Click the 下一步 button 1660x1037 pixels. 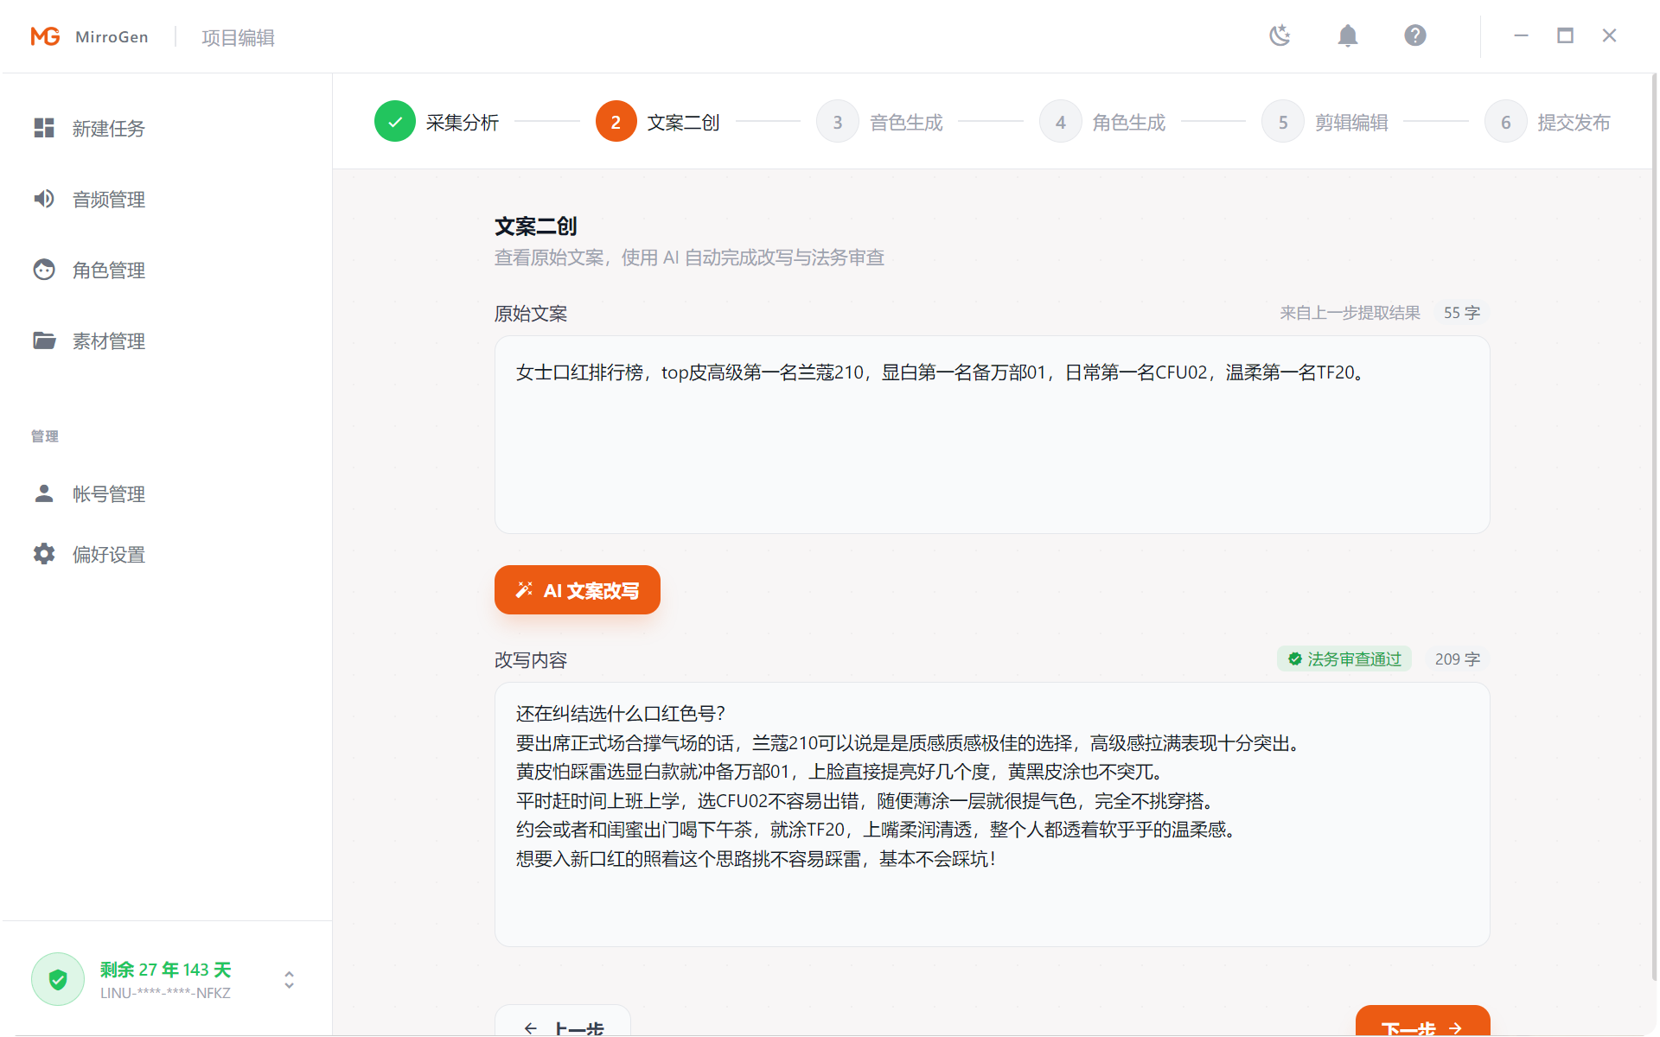click(x=1421, y=1027)
